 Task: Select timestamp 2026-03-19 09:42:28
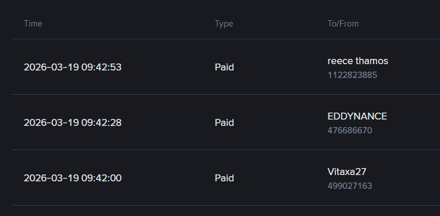click(x=73, y=122)
